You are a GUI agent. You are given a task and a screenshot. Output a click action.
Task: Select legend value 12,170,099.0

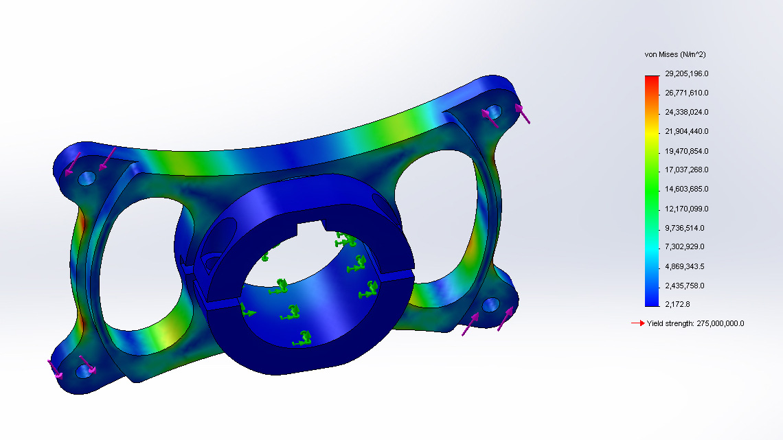(x=687, y=209)
